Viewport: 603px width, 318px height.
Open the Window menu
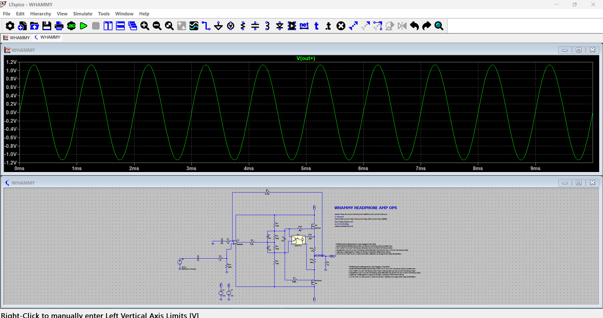[124, 14]
